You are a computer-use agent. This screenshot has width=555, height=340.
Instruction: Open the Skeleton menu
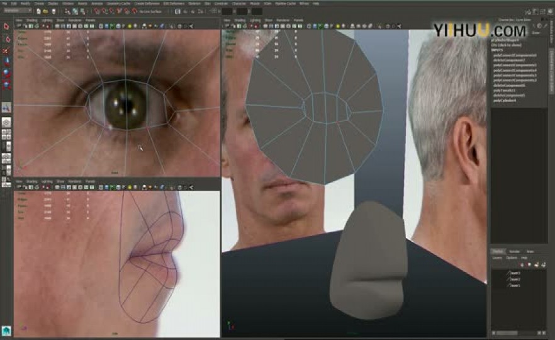pos(194,3)
